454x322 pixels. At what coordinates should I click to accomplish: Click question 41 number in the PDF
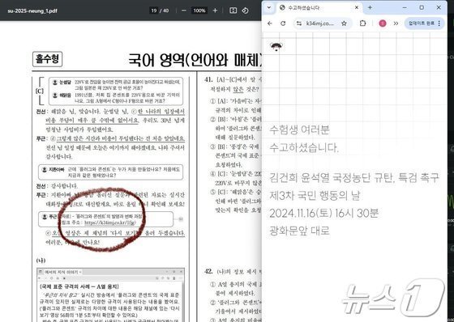(208, 79)
